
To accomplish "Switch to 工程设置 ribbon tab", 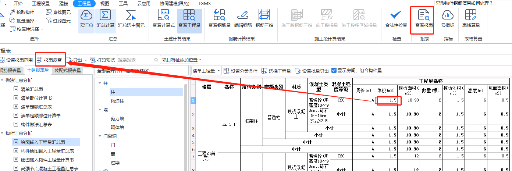I will point(41,3).
